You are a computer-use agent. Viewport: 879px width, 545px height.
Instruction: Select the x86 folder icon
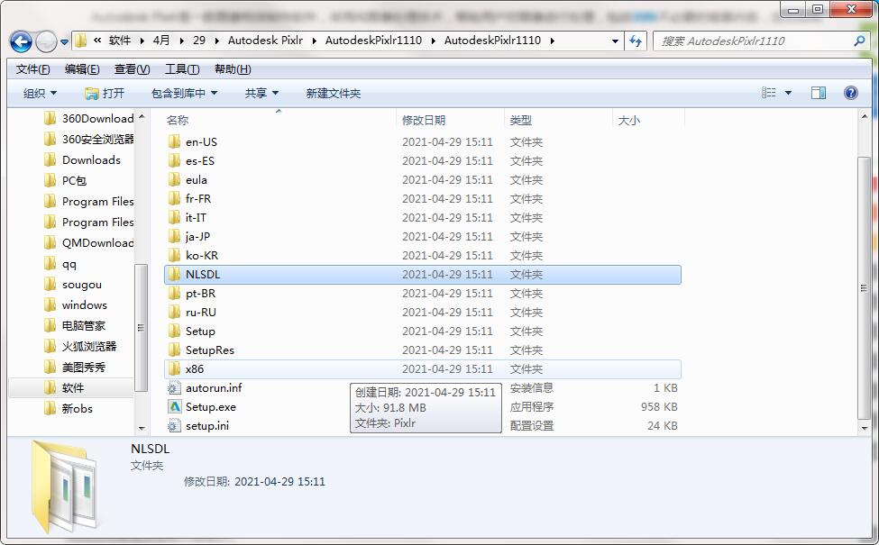pyautogui.click(x=174, y=369)
